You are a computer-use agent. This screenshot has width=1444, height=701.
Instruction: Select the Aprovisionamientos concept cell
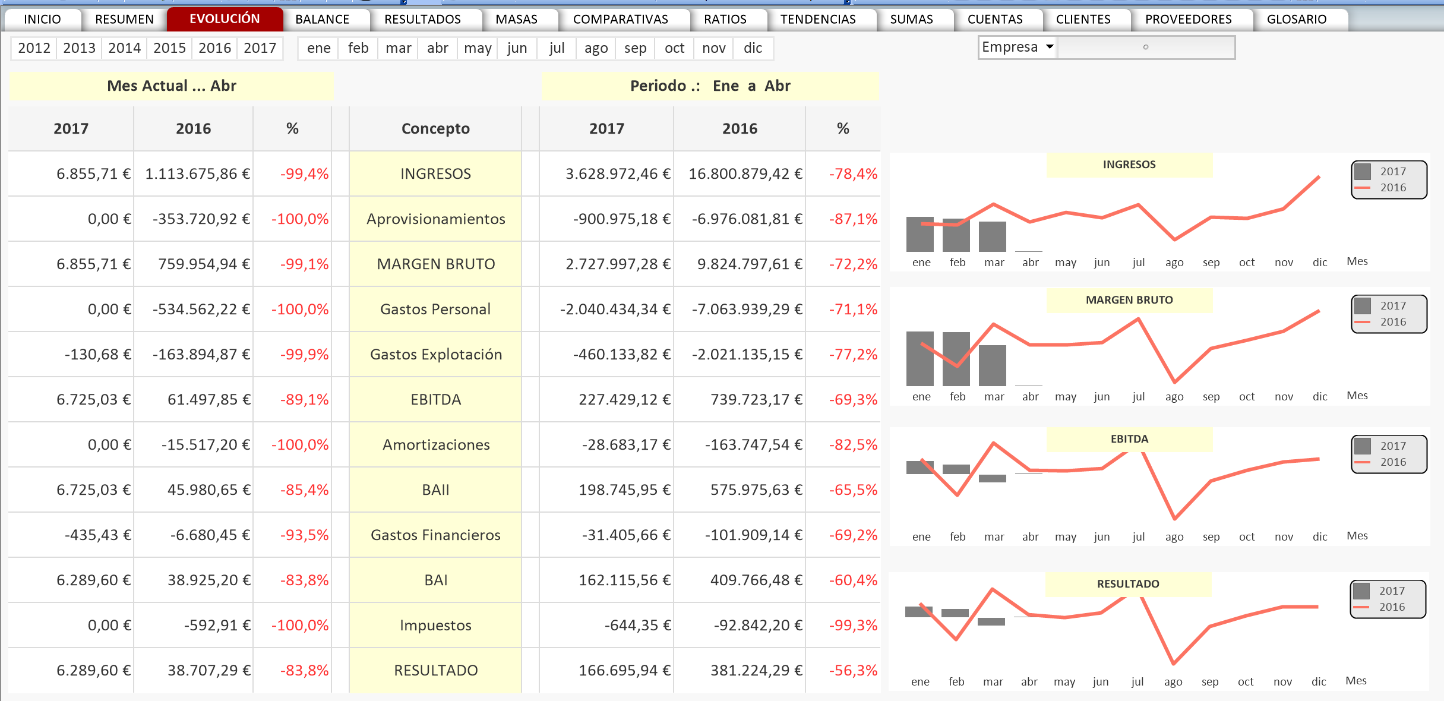click(x=435, y=219)
